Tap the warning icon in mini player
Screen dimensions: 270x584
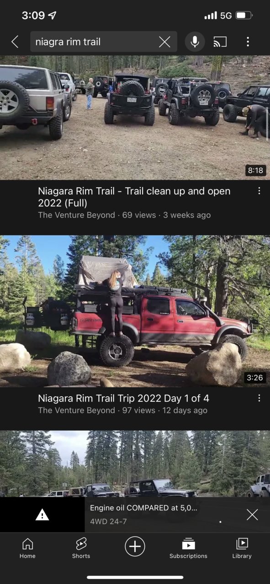click(x=42, y=515)
